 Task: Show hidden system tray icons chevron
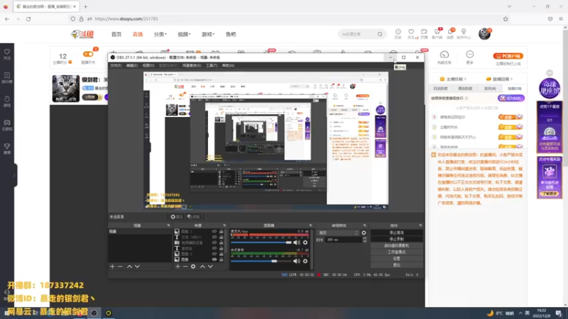click(520, 313)
